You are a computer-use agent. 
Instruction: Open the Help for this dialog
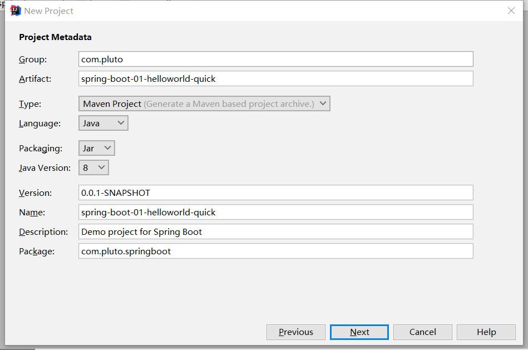click(x=486, y=332)
